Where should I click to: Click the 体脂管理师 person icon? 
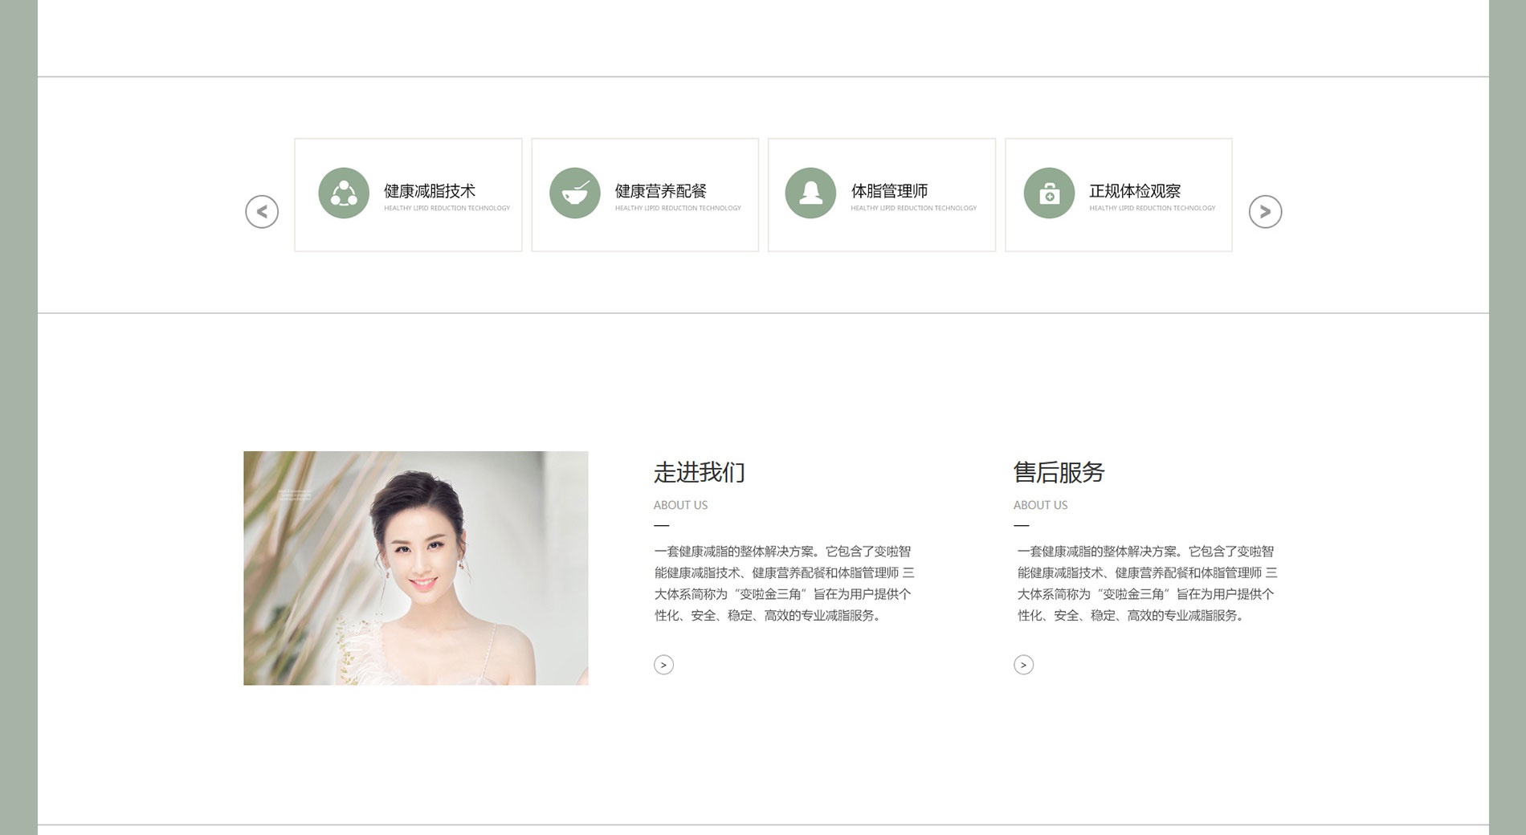tap(810, 193)
